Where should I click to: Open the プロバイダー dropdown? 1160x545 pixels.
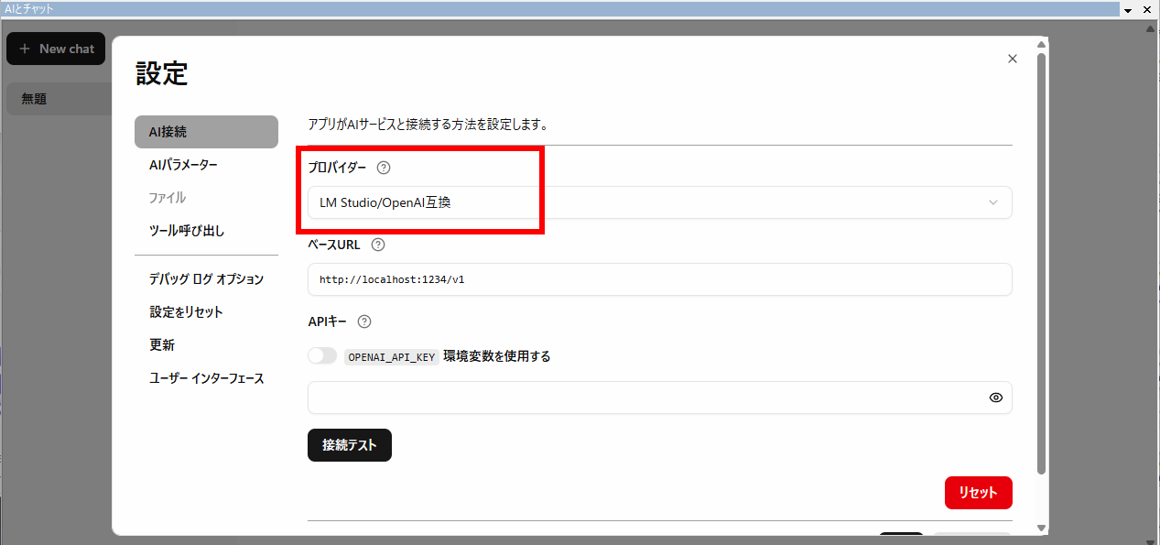click(659, 202)
